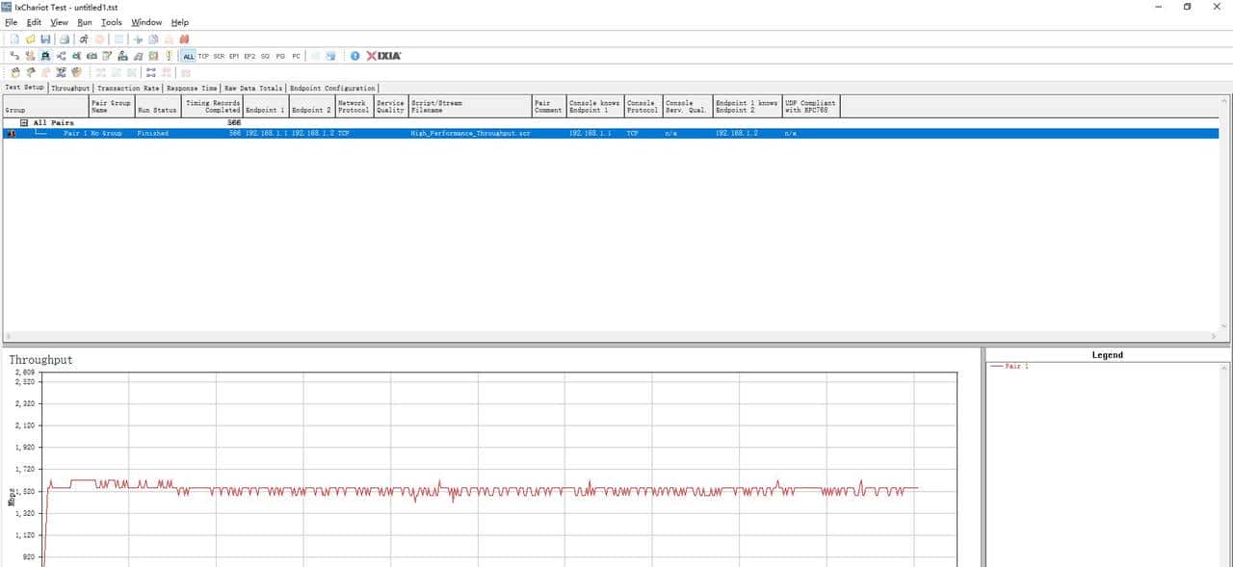
Task: Select the Pair 1 row
Action: (x=611, y=133)
